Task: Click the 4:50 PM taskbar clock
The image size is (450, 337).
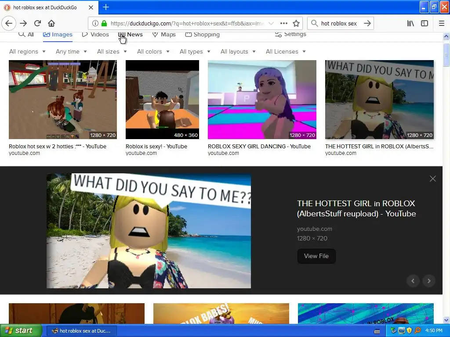Action: click(x=434, y=331)
